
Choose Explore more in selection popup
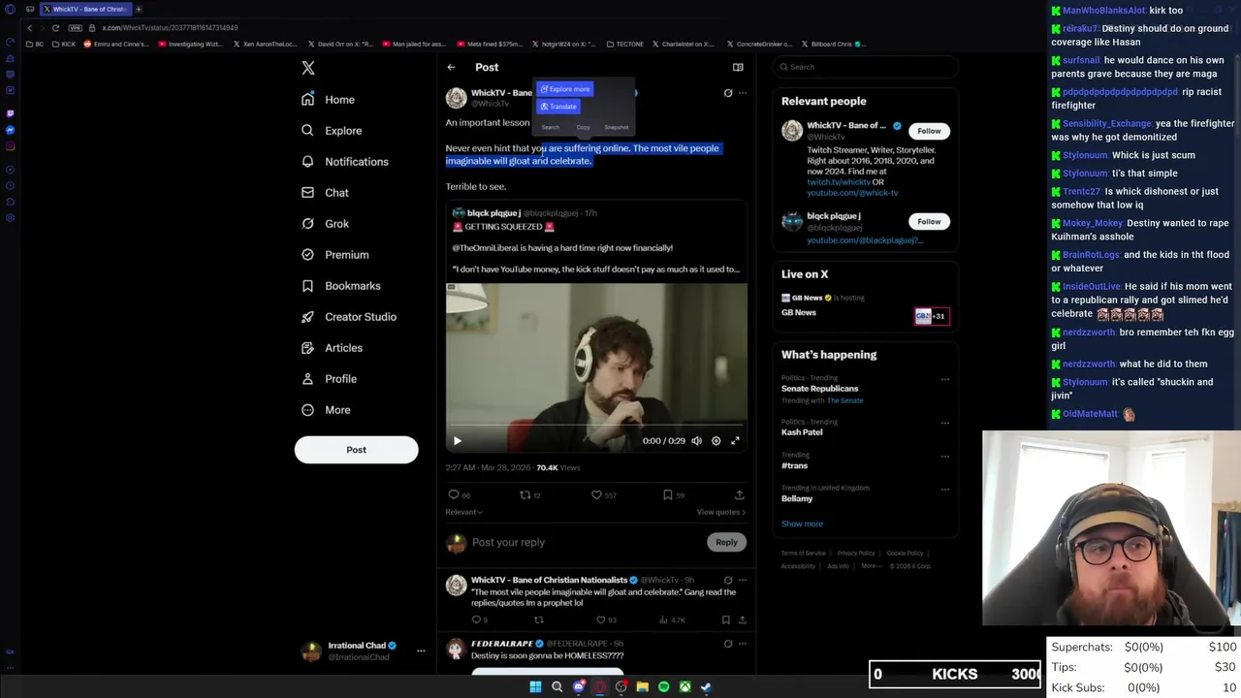(565, 89)
